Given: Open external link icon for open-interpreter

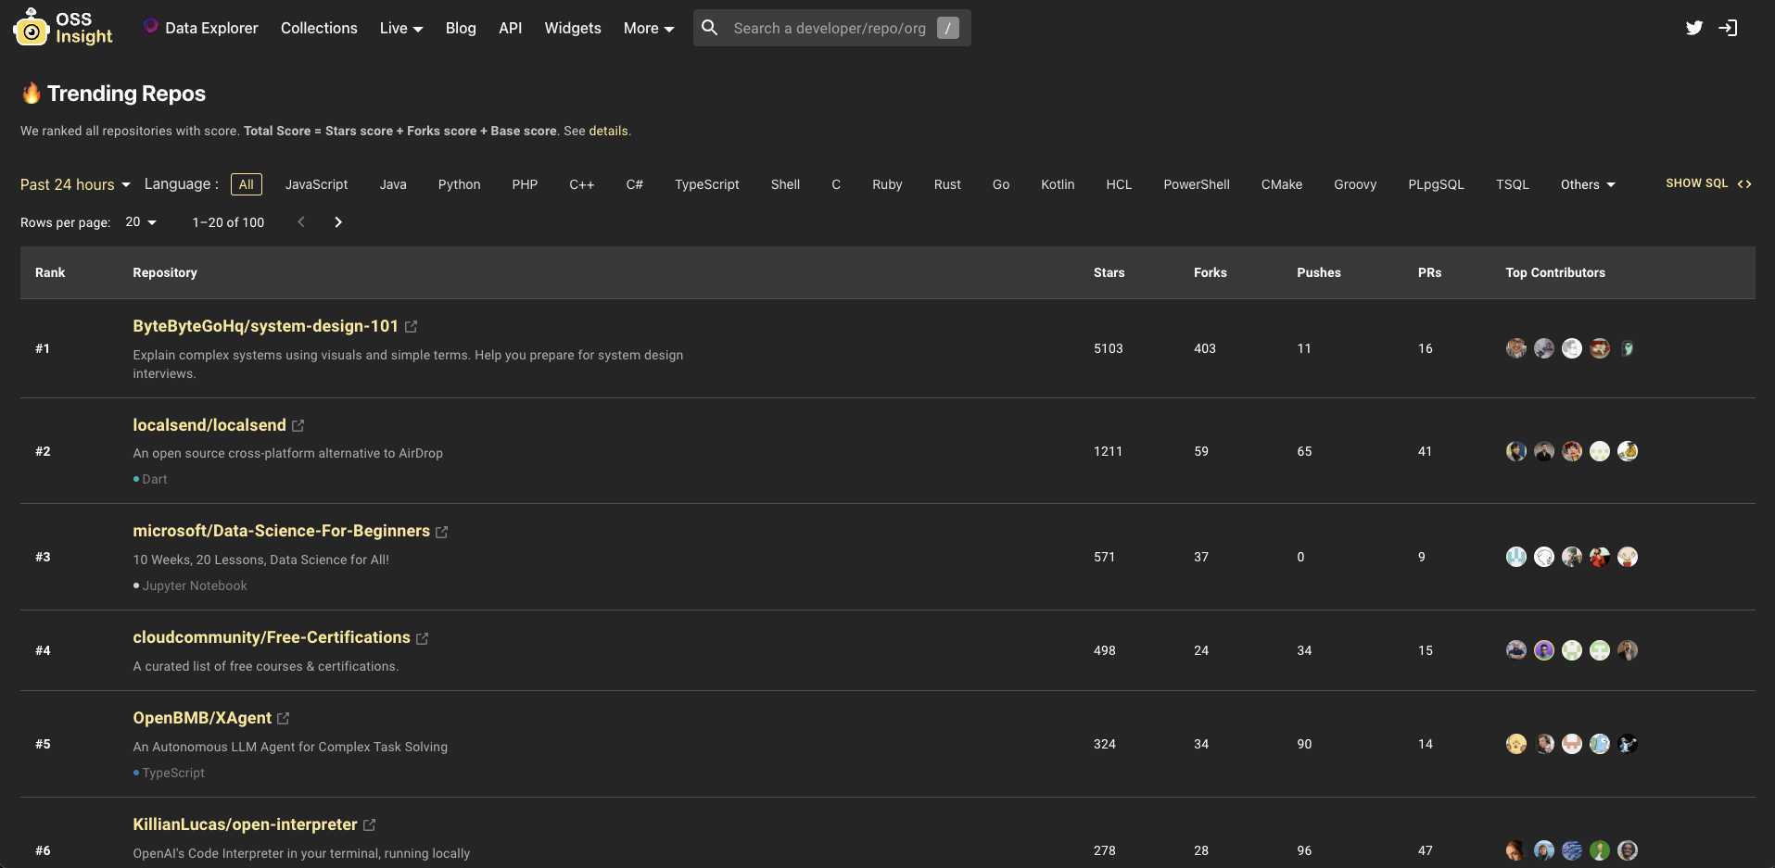Looking at the screenshot, I should [370, 825].
